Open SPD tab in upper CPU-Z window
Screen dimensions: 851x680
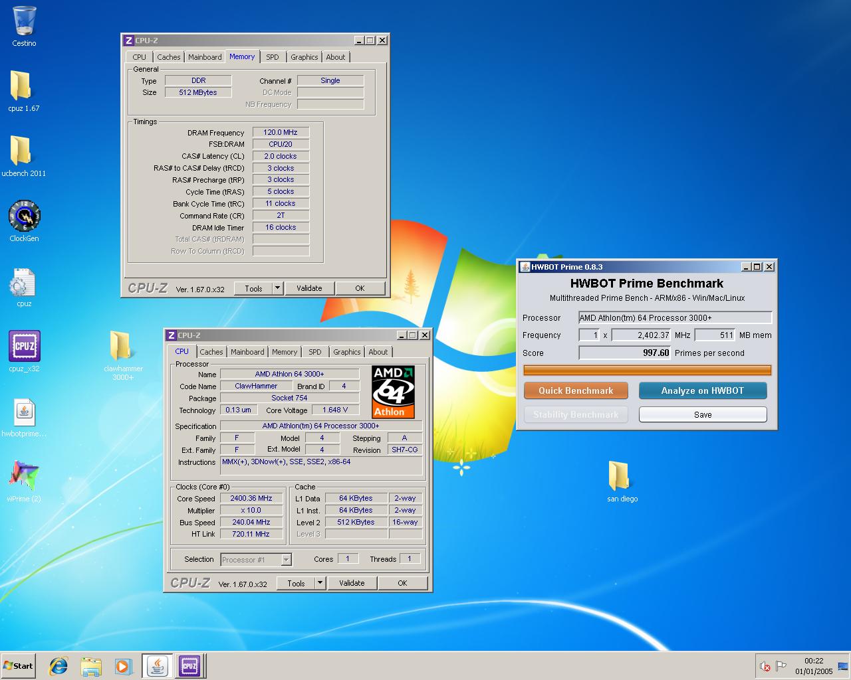(273, 57)
